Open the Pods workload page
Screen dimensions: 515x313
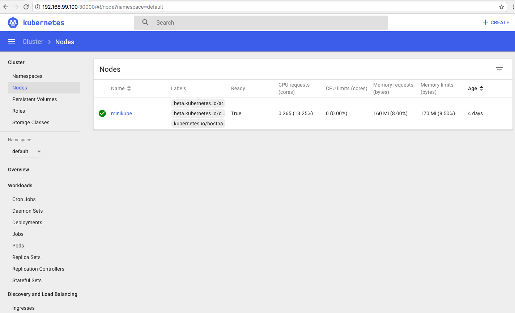pyautogui.click(x=18, y=246)
